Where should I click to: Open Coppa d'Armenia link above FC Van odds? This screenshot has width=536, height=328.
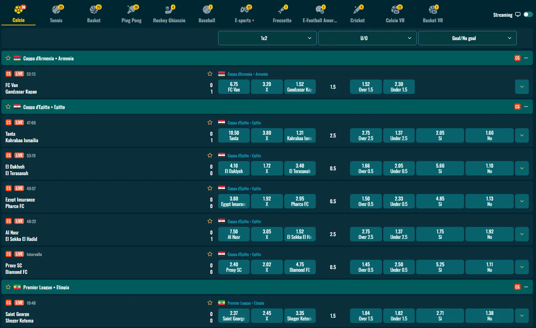[x=248, y=74]
